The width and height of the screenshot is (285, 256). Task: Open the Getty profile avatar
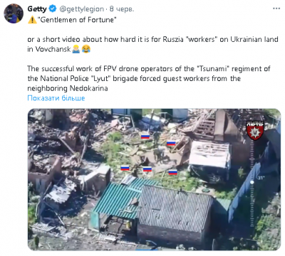pyautogui.click(x=14, y=14)
